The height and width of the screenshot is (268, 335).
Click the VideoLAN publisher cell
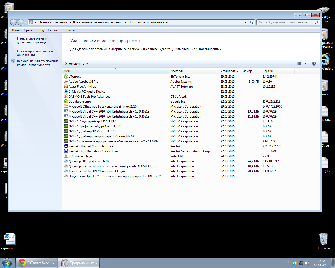[x=177, y=156]
